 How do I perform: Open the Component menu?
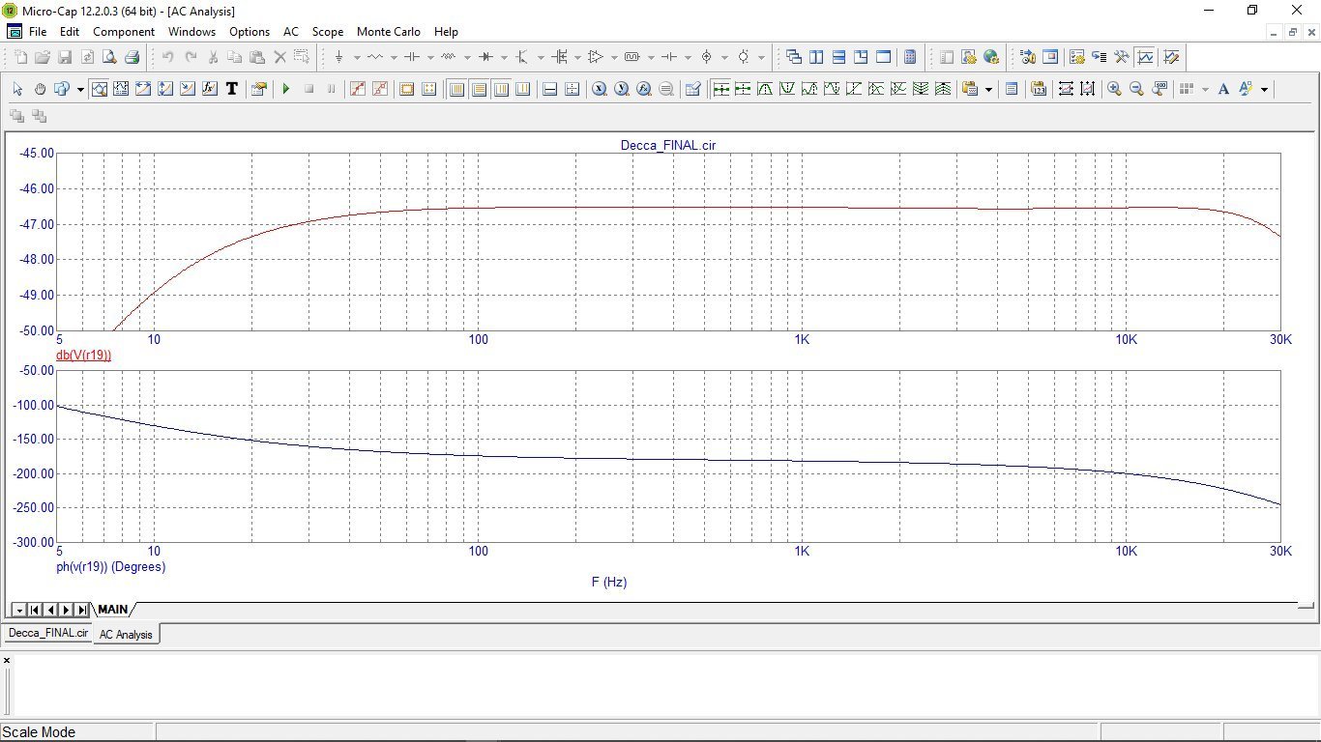(124, 32)
